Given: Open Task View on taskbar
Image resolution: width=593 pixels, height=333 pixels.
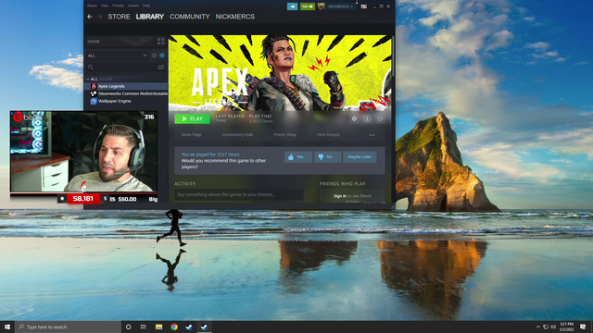Looking at the screenshot, I should click(144, 327).
